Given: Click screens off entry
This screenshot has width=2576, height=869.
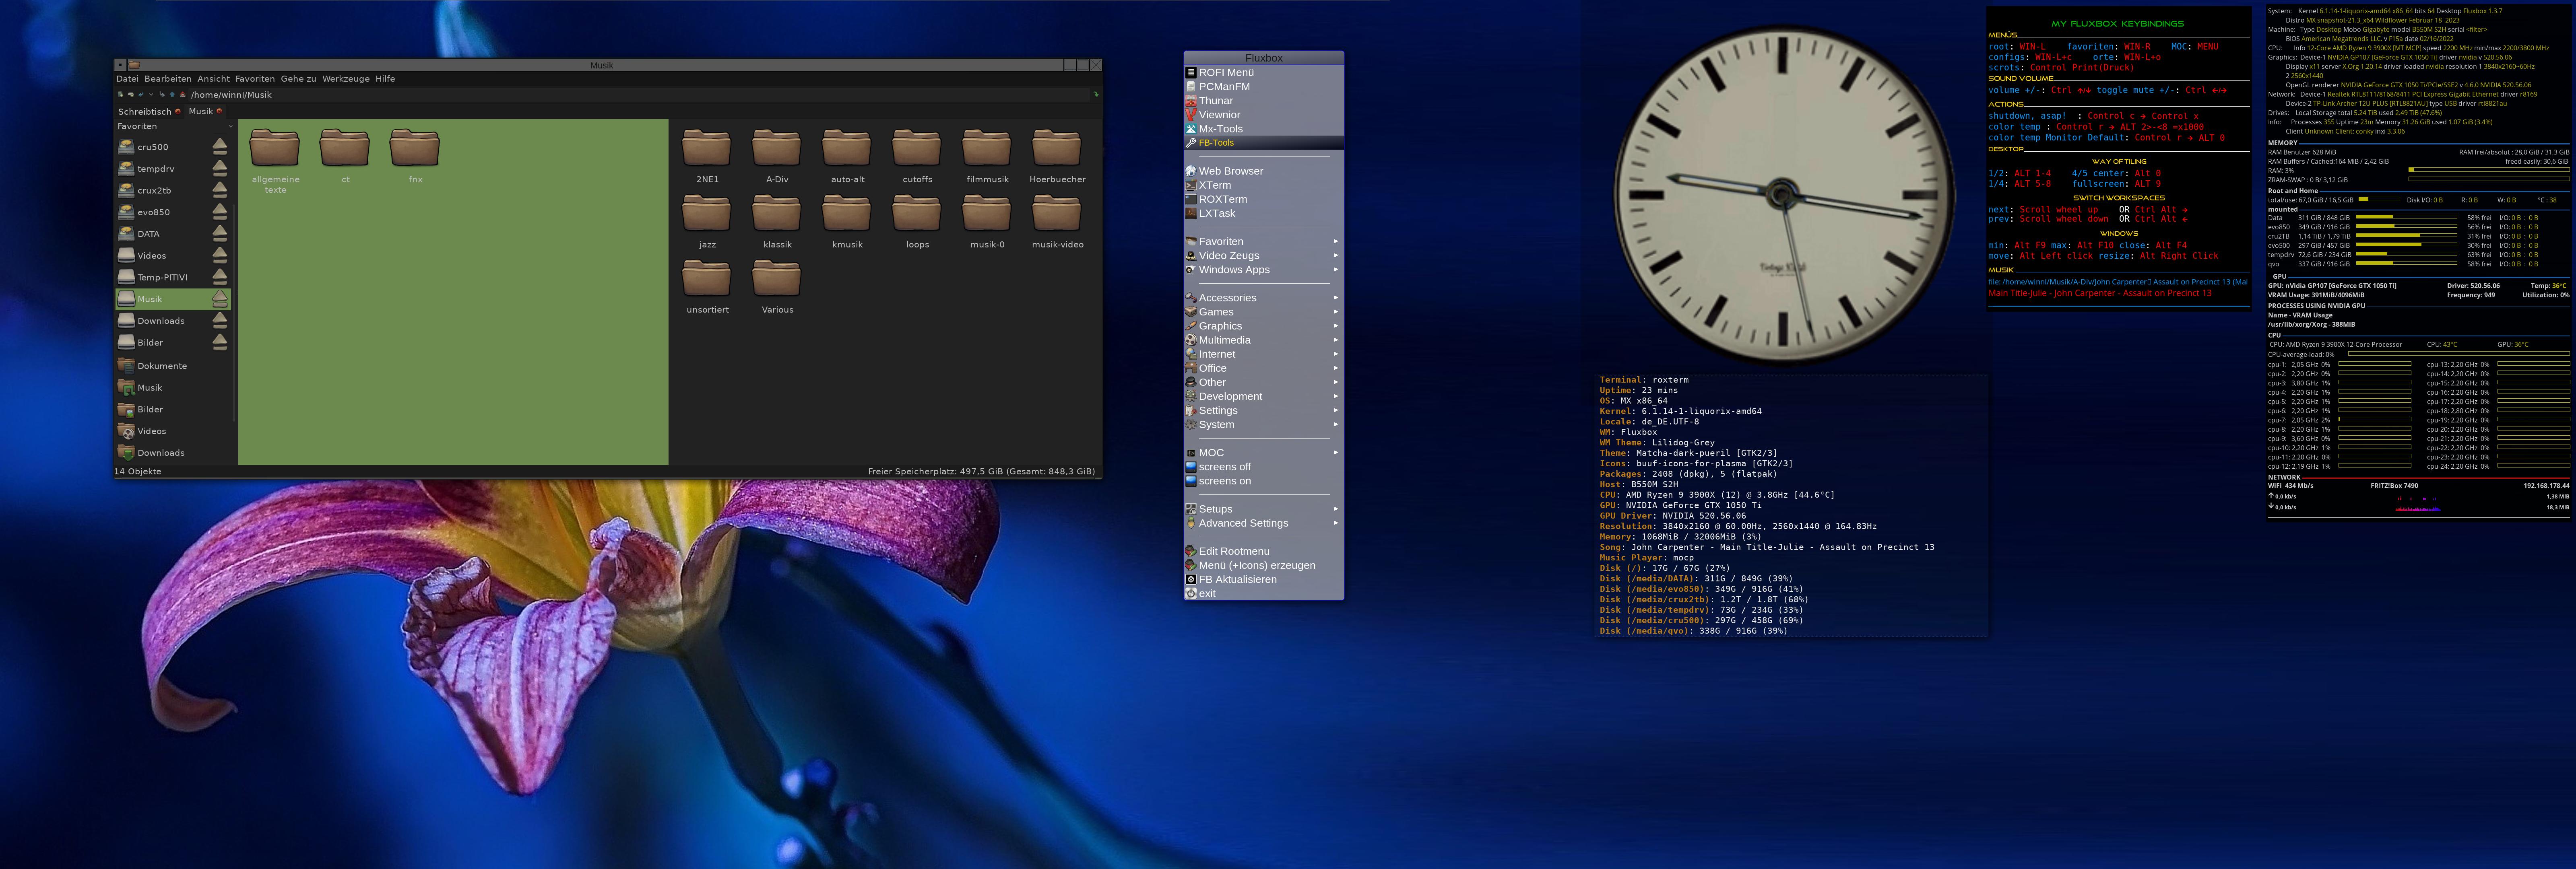Looking at the screenshot, I should tap(1263, 467).
